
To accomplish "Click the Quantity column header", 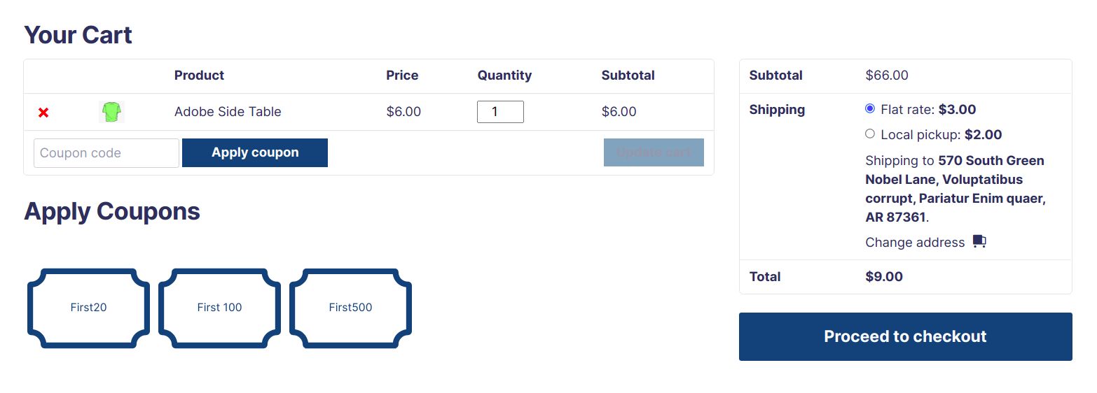I will [504, 76].
